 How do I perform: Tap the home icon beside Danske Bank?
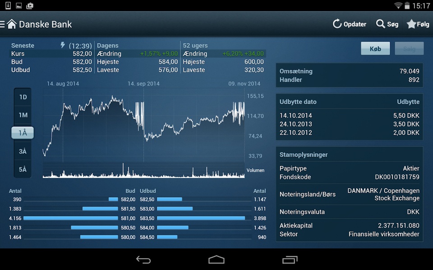[12, 24]
